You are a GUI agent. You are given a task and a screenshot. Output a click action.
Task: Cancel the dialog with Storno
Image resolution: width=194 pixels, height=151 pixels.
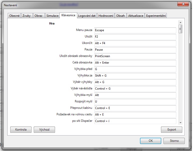coord(174,141)
